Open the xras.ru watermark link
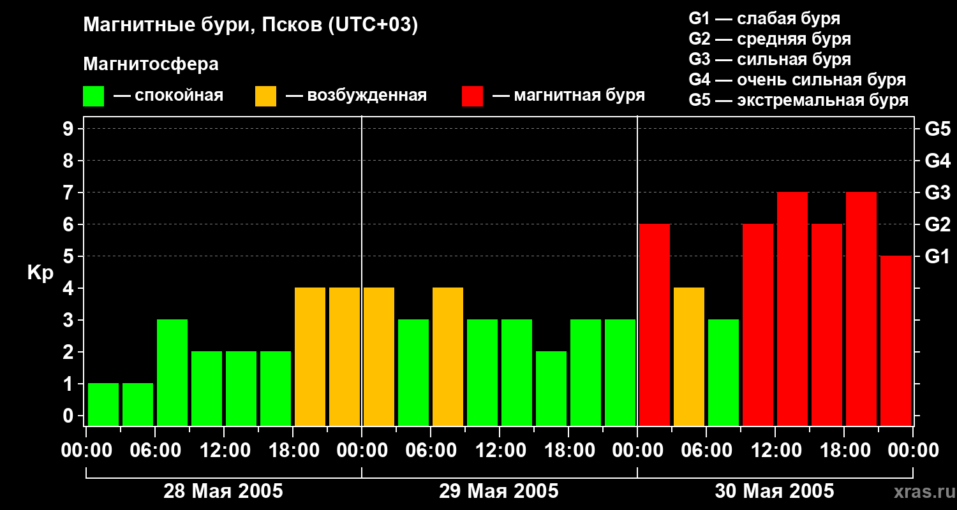 [x=921, y=492]
